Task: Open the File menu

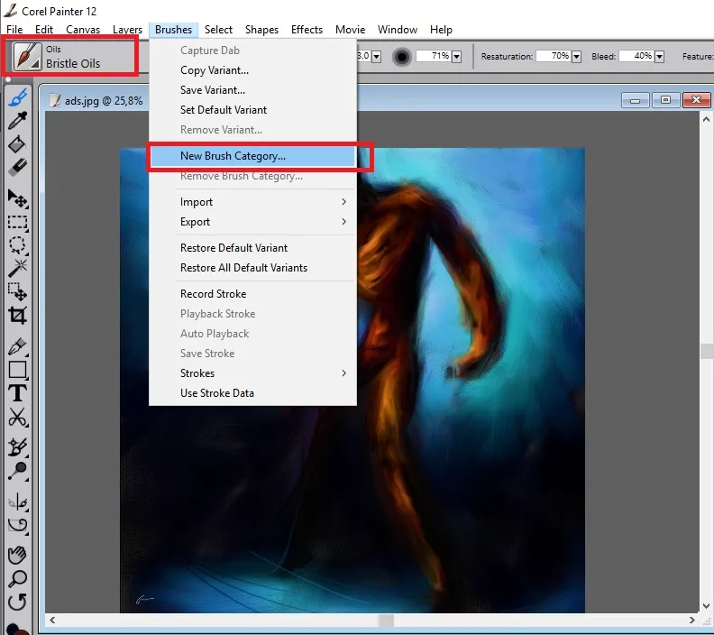Action: 14,30
